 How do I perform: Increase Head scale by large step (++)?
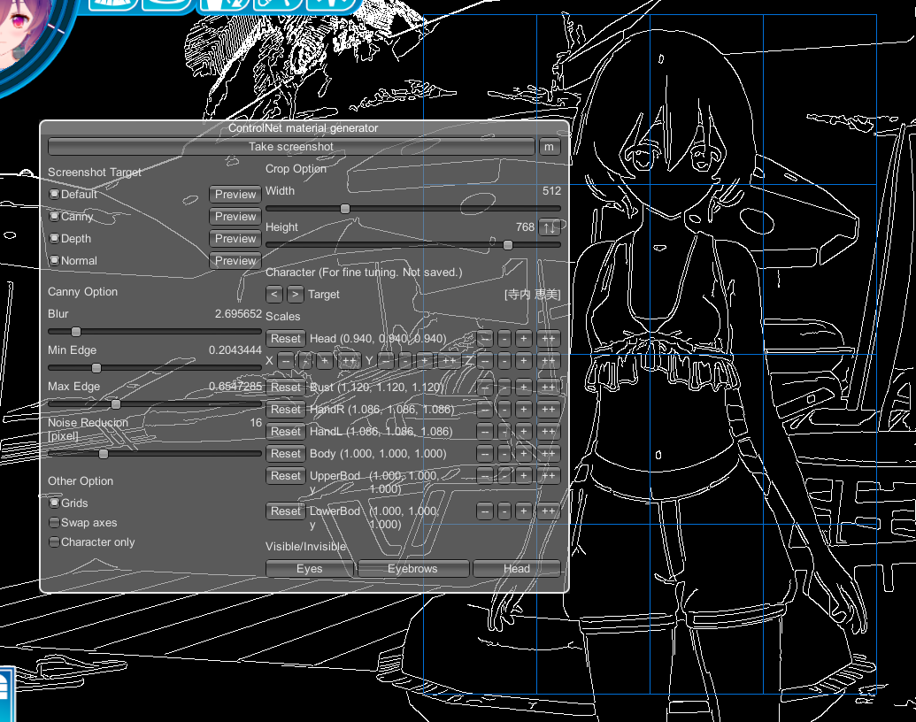(548, 339)
